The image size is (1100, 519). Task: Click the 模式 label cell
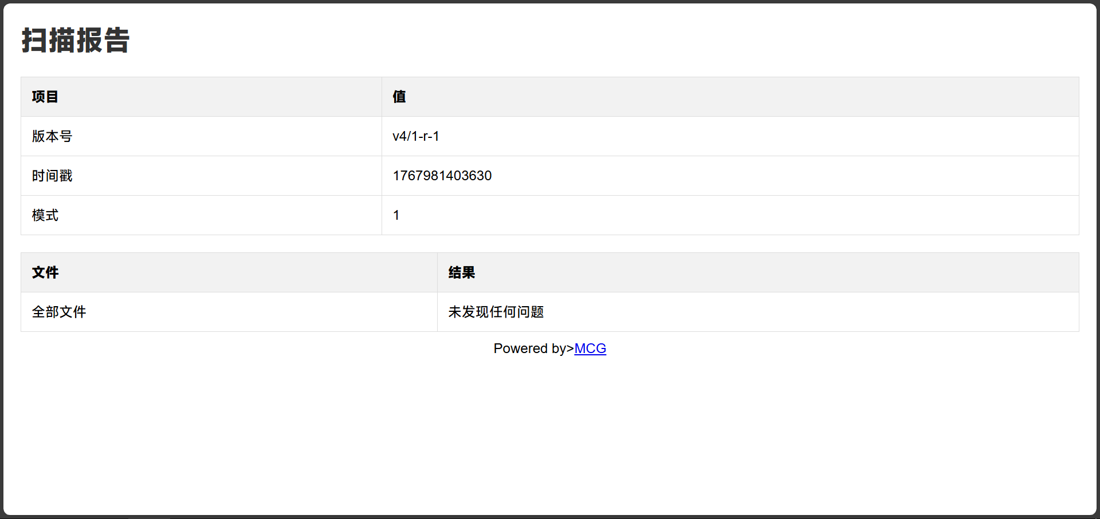pyautogui.click(x=45, y=215)
